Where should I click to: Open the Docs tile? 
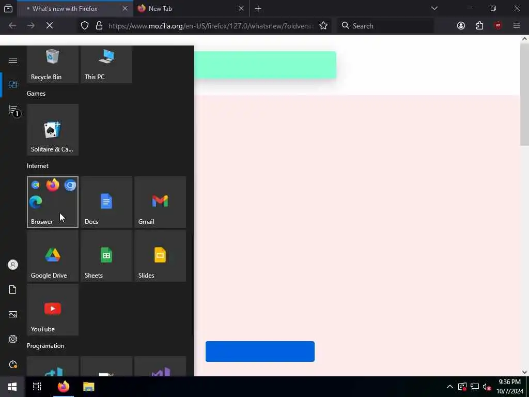106,202
